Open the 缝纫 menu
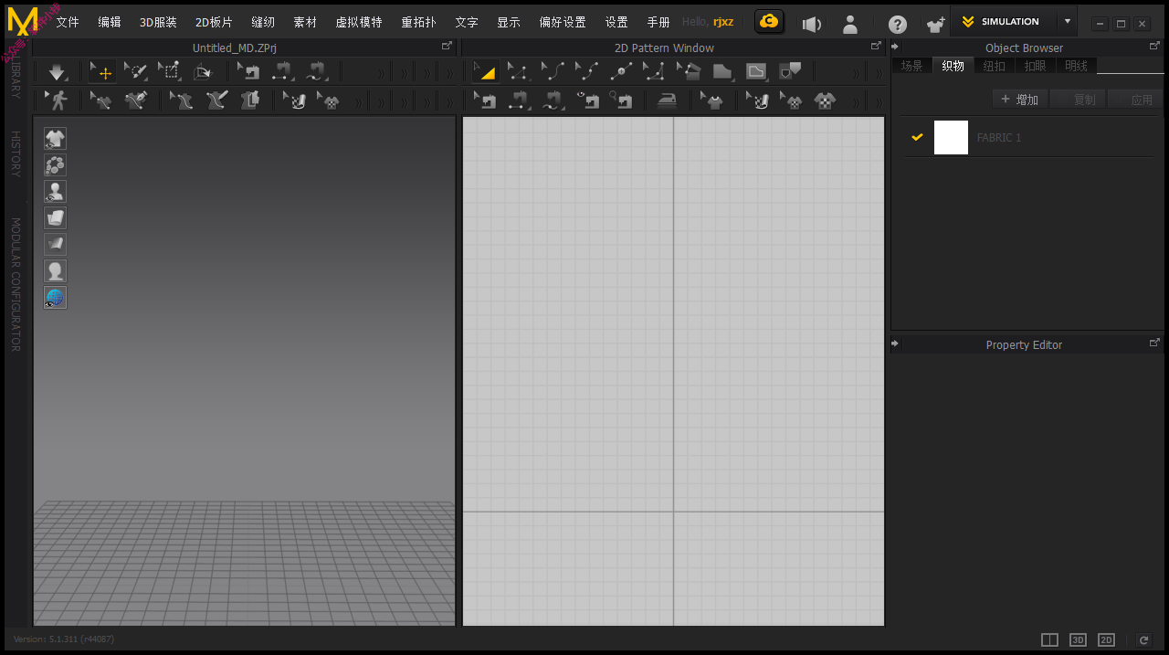 [263, 22]
